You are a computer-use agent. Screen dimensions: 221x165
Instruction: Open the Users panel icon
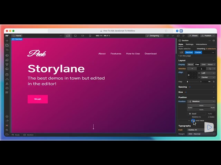coord(7,84)
